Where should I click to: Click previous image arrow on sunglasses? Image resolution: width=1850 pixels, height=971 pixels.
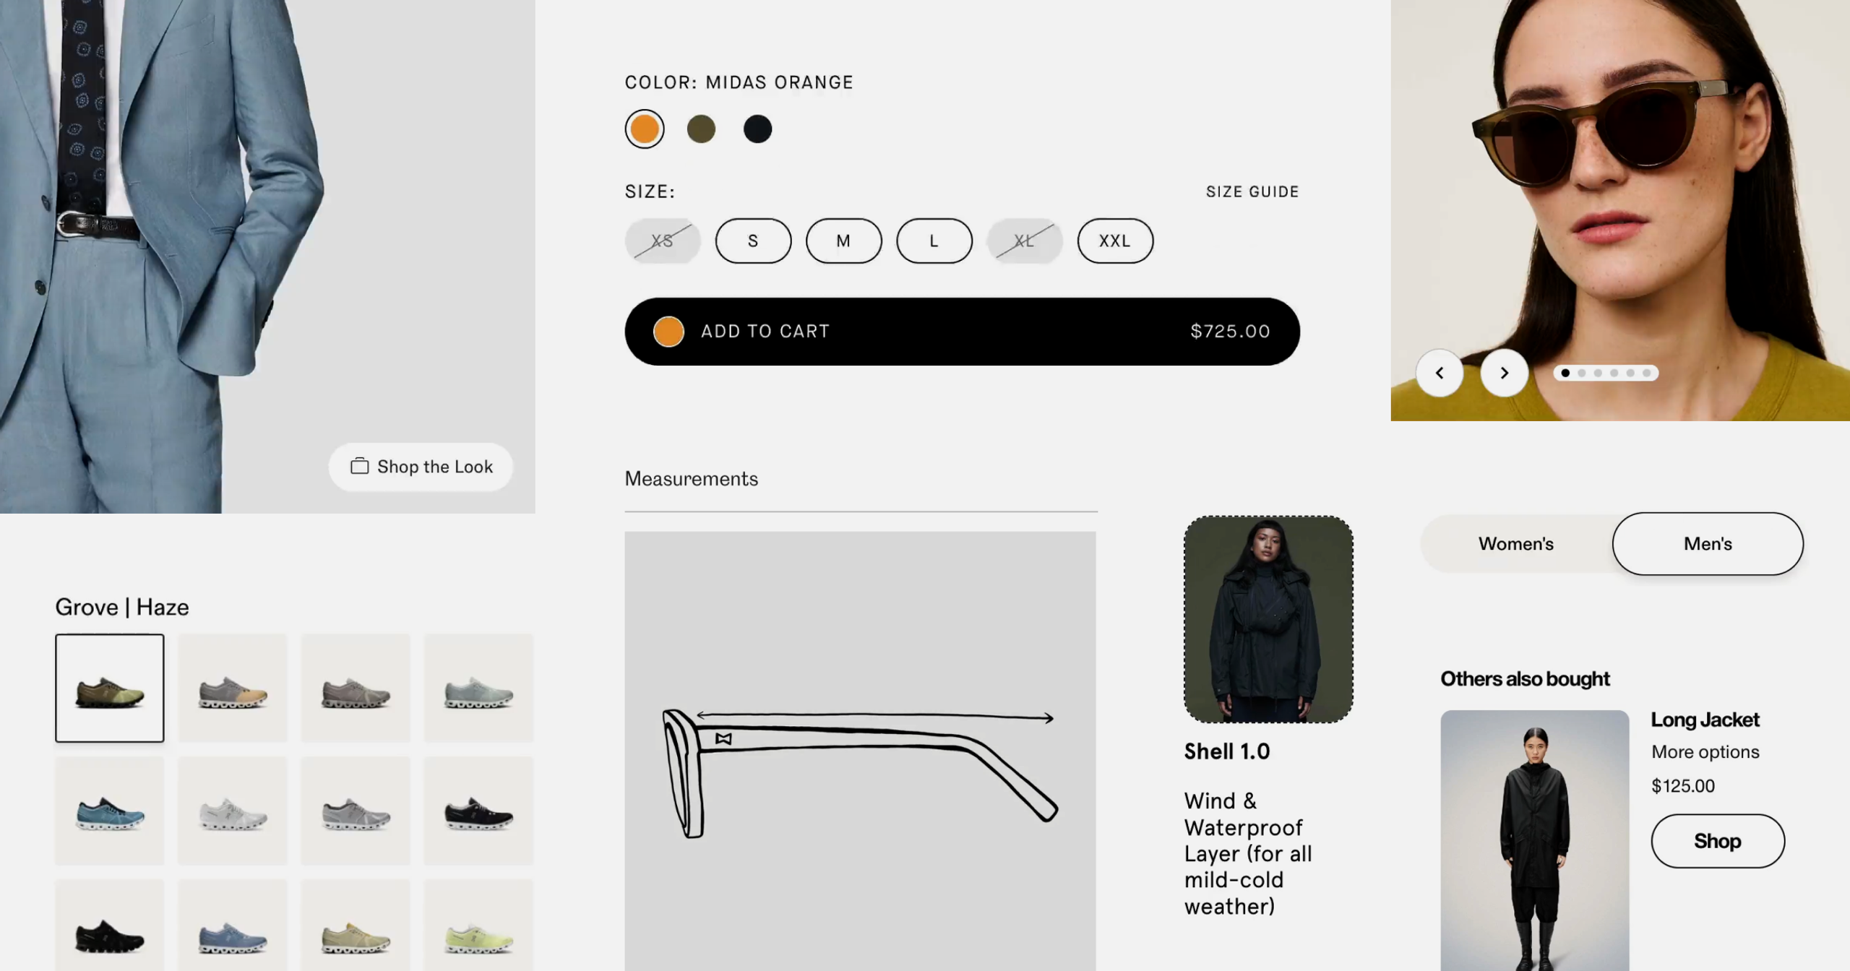click(1439, 372)
